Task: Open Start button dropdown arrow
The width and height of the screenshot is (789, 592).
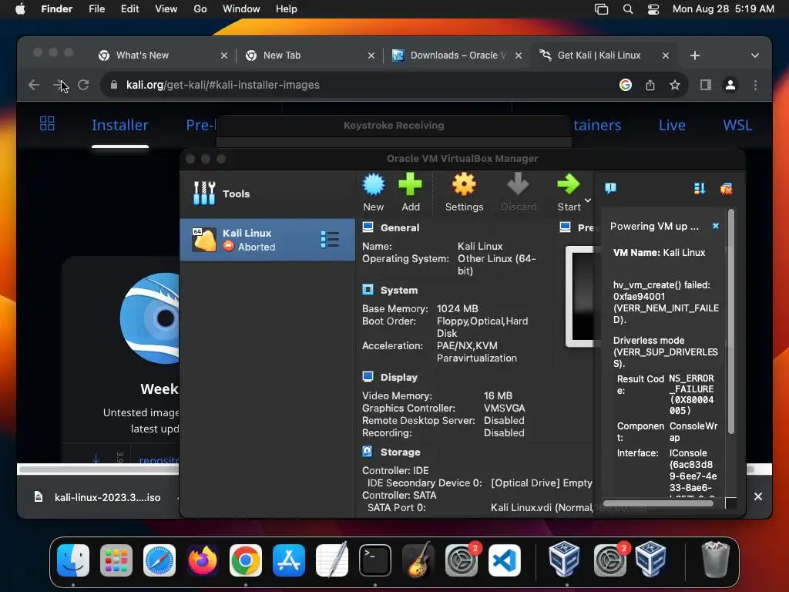Action: pyautogui.click(x=587, y=200)
